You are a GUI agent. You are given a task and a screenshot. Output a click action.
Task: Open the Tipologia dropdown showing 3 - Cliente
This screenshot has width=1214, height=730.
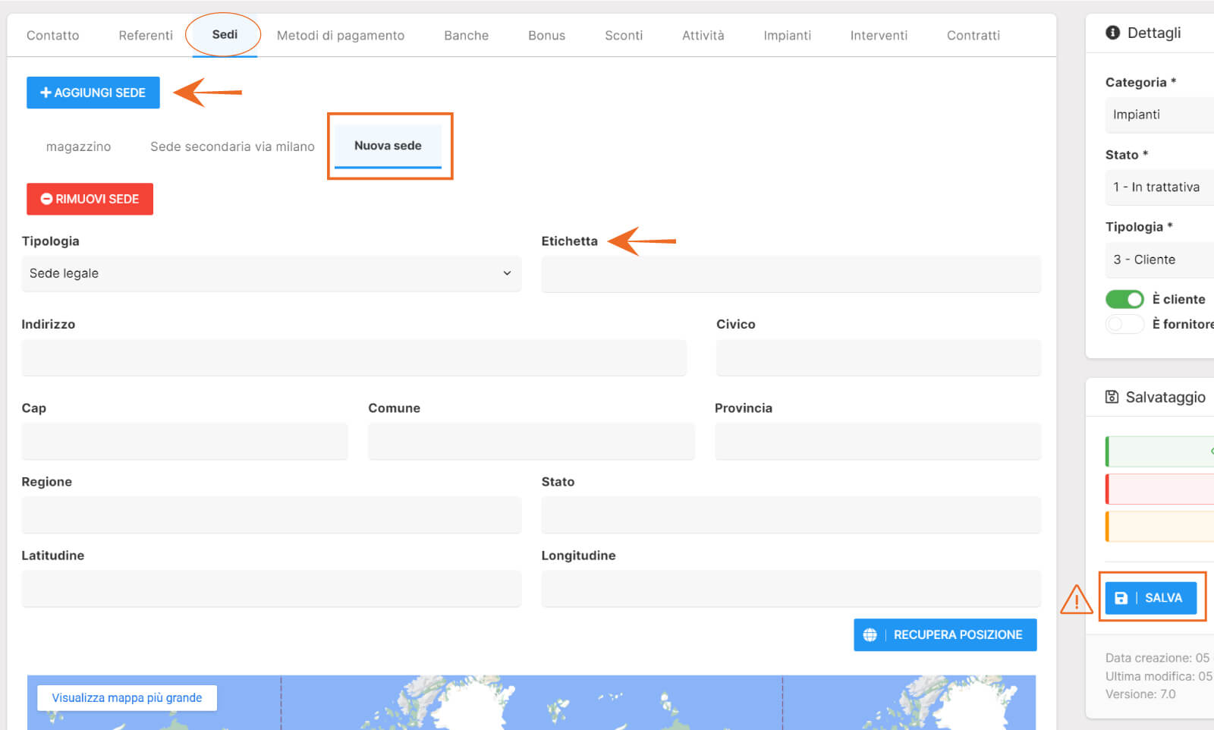[1159, 260]
